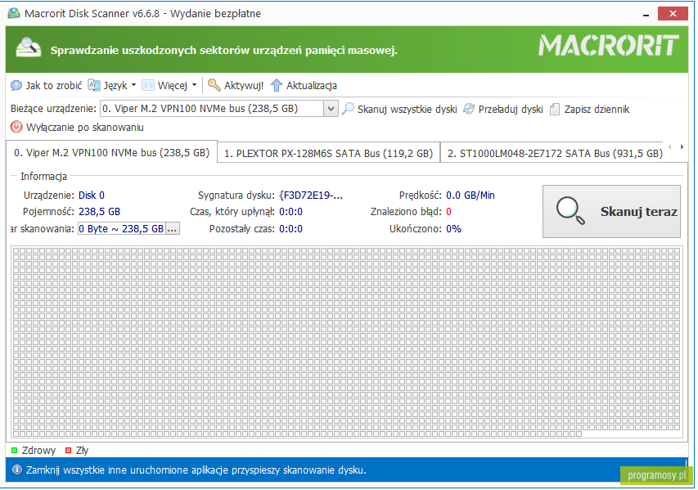Open the Więcej menu label
The height and width of the screenshot is (490, 698).
(x=173, y=85)
